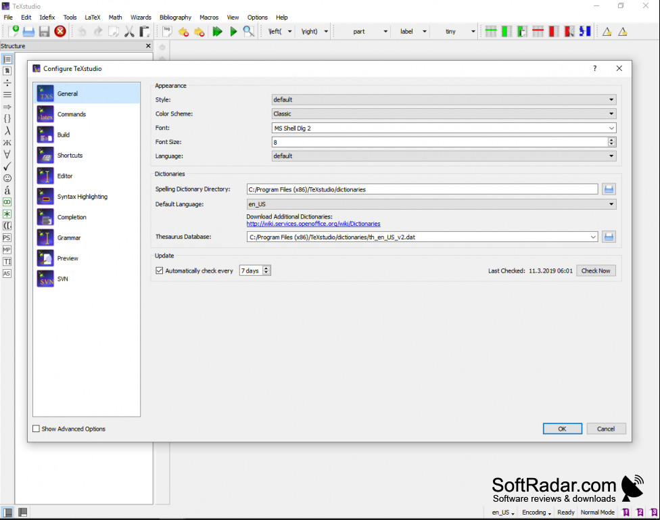This screenshot has height=520, width=660.
Task: Browse for the spelling dictionary directory
Action: 609,189
